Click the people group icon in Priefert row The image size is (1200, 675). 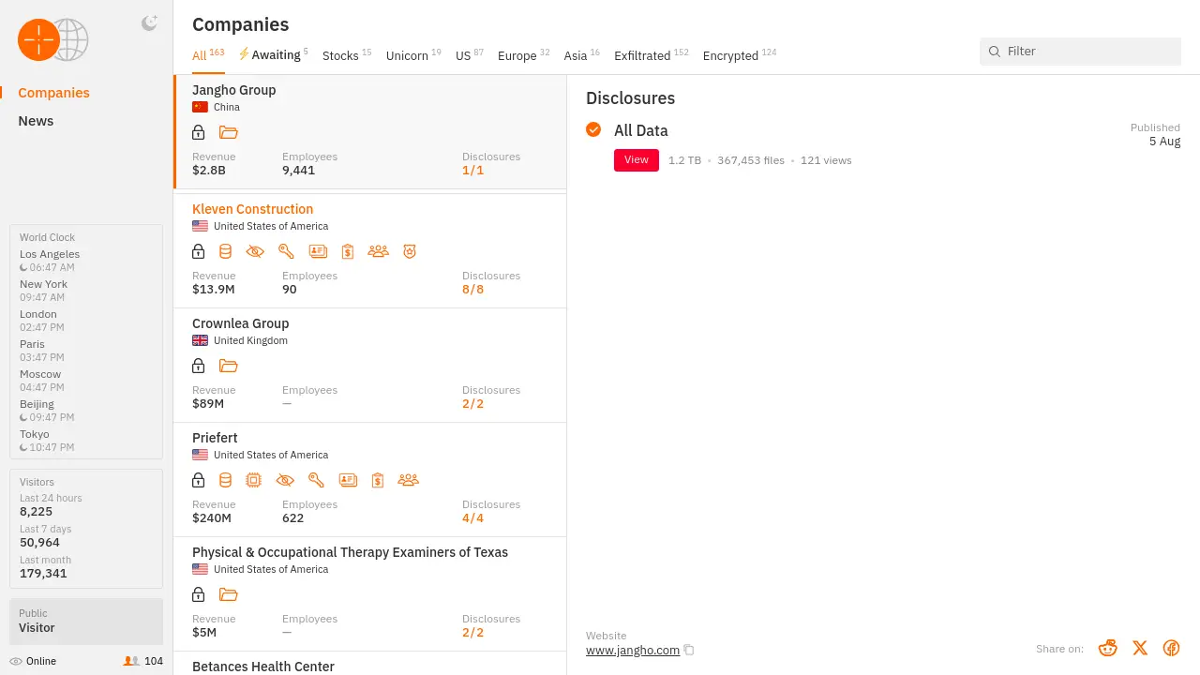coord(408,480)
